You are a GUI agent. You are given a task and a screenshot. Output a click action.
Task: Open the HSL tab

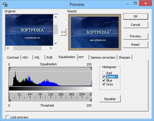(x=39, y=57)
